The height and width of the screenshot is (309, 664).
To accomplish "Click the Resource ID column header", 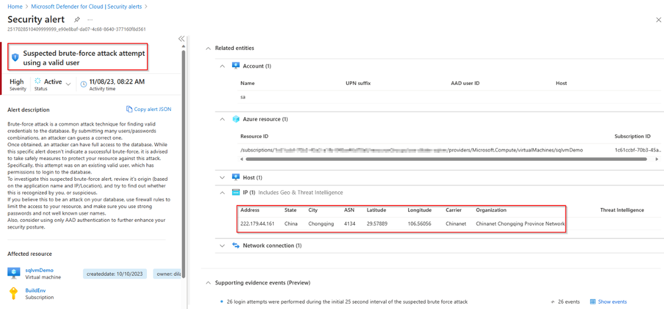I will pos(254,136).
